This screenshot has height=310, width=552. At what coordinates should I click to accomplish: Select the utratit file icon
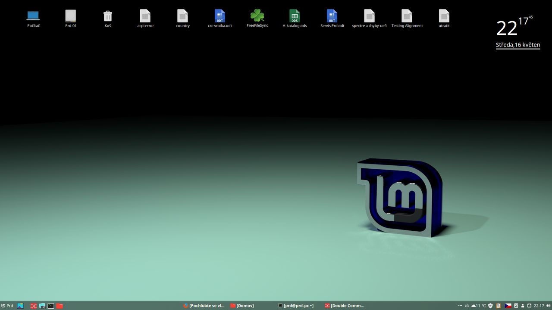click(x=444, y=19)
